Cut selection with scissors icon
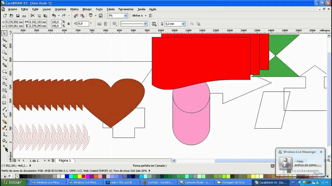 click(32, 16)
